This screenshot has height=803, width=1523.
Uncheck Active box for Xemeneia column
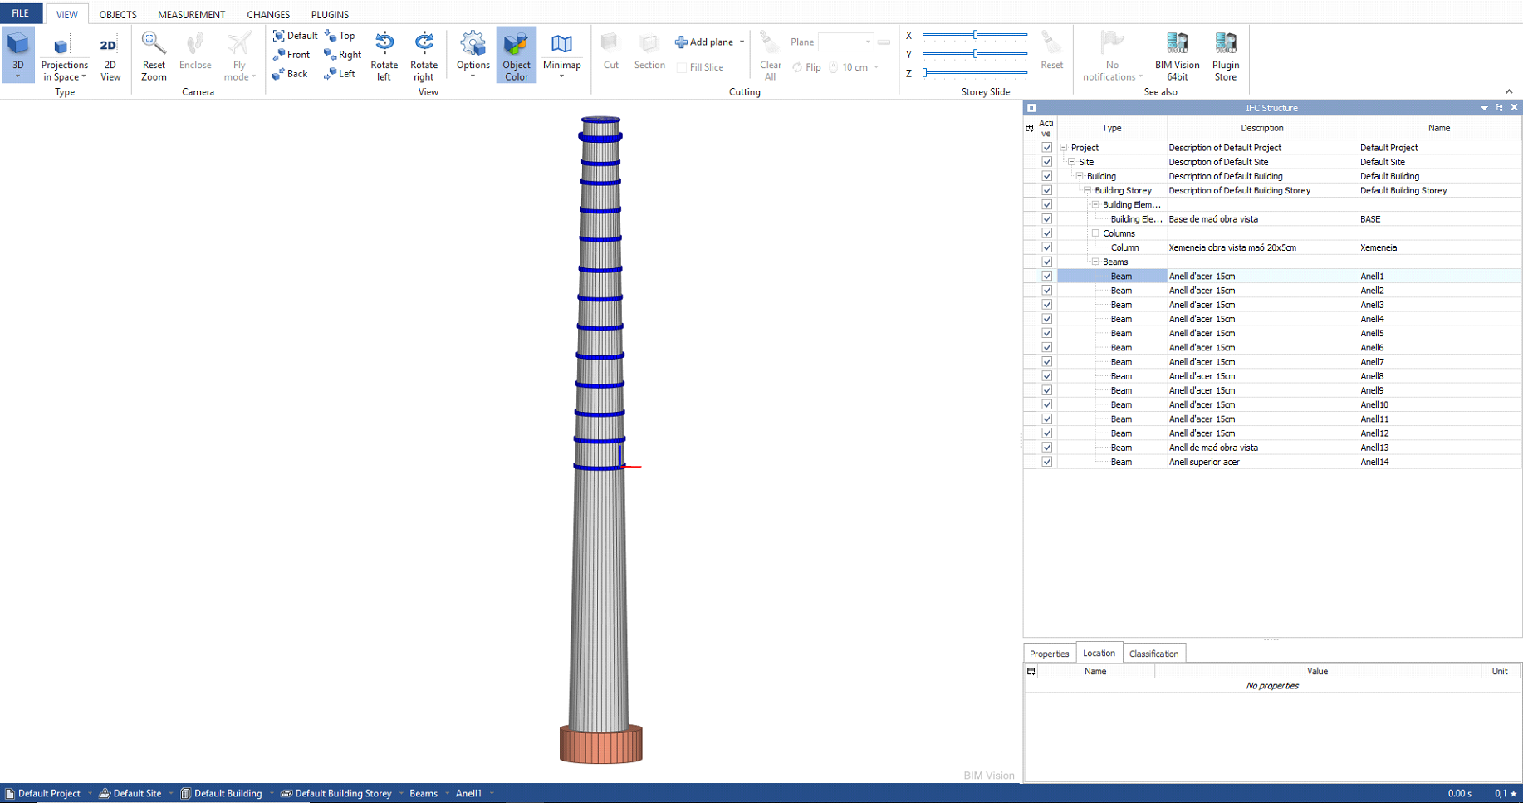(1046, 247)
